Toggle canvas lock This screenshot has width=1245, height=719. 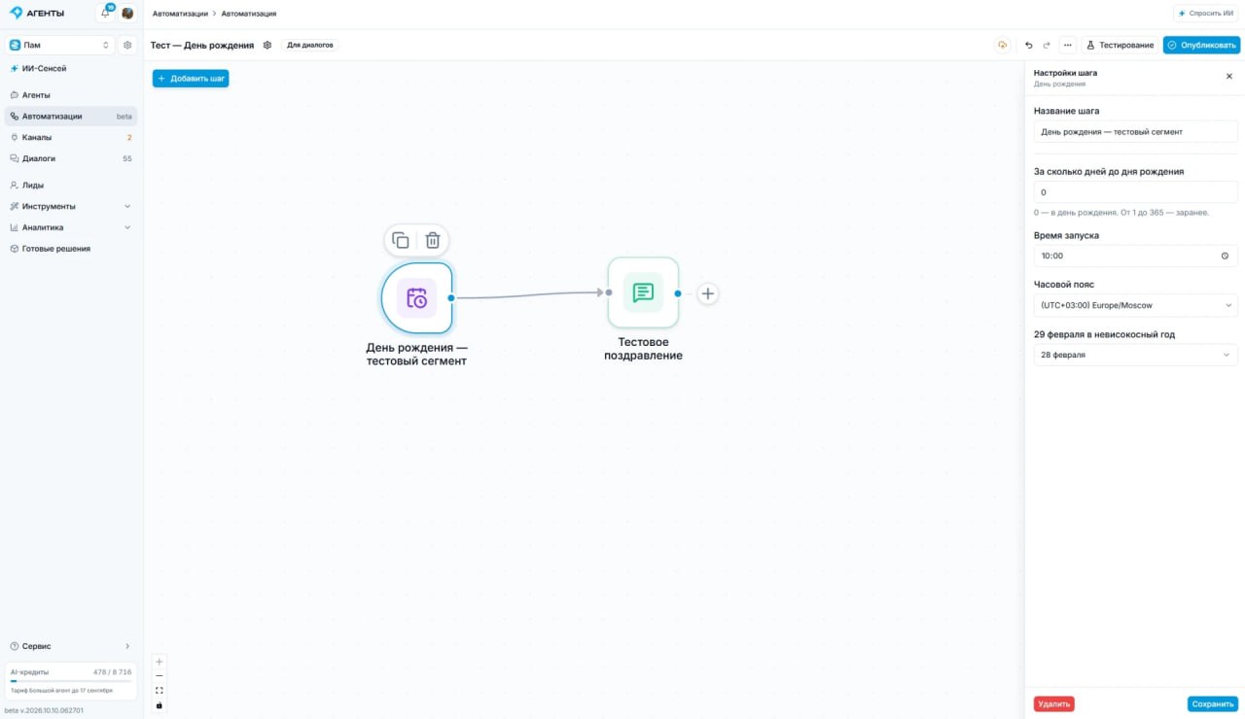pos(160,705)
